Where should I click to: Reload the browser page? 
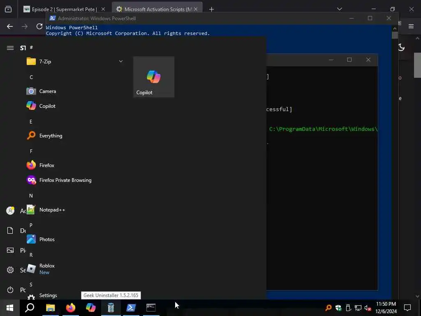(39, 26)
